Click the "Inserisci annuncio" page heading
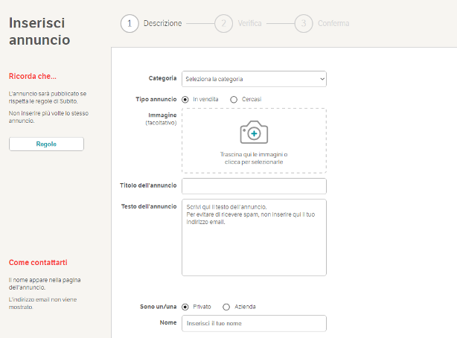The image size is (457, 338). 39,31
